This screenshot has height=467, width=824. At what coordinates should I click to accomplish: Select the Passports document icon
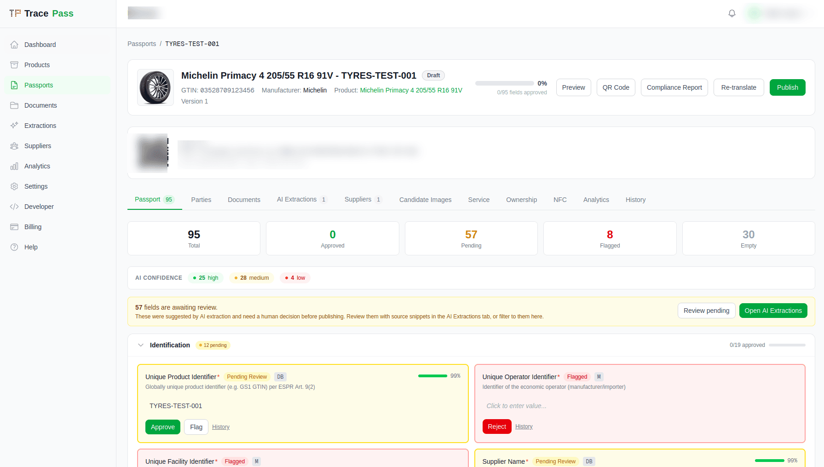[14, 85]
